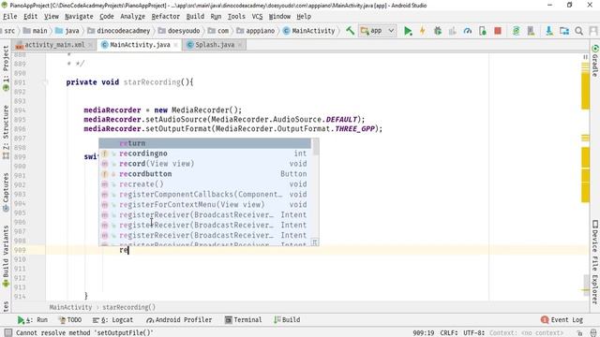Run the app with green play button

[408, 31]
